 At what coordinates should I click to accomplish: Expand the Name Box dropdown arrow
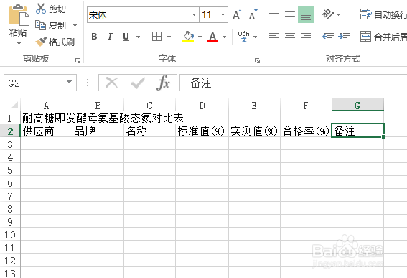pos(69,82)
